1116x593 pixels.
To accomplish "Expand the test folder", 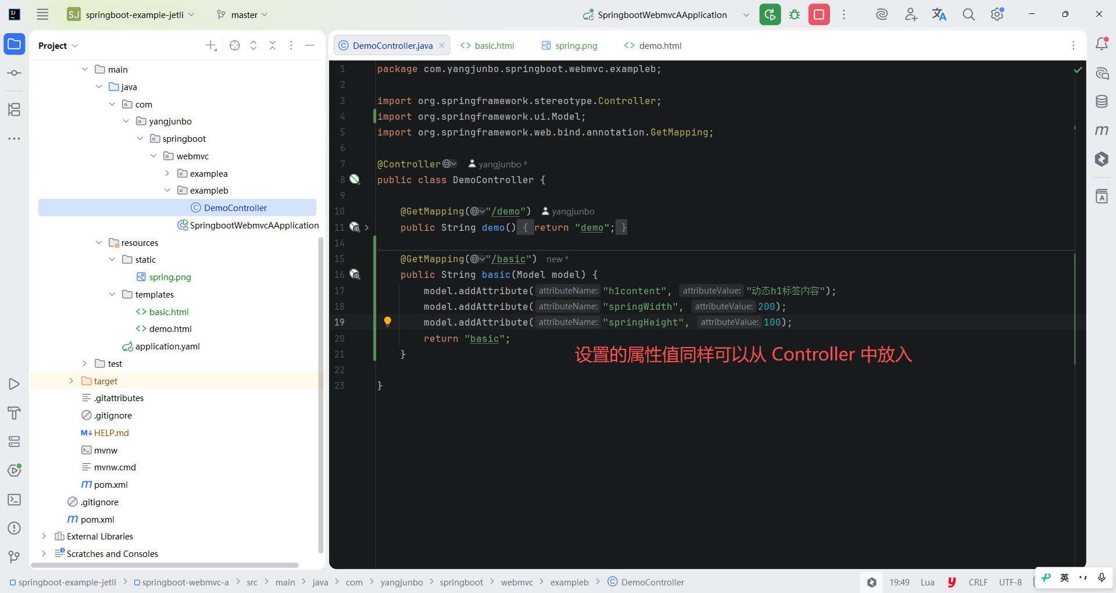I will pyautogui.click(x=85, y=363).
